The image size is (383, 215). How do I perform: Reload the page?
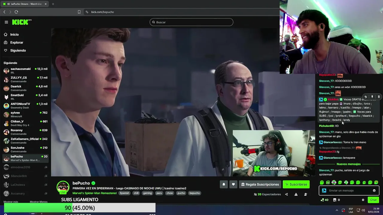point(16,12)
